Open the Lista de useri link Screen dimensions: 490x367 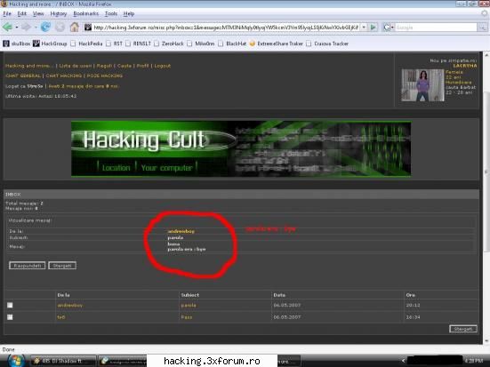point(76,66)
